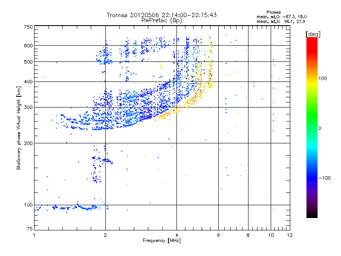Viewport: 341px width, 256px height.
Task: Click the 'Stationary phase Virtual Height [km]' axis label
Action: pos(19,128)
